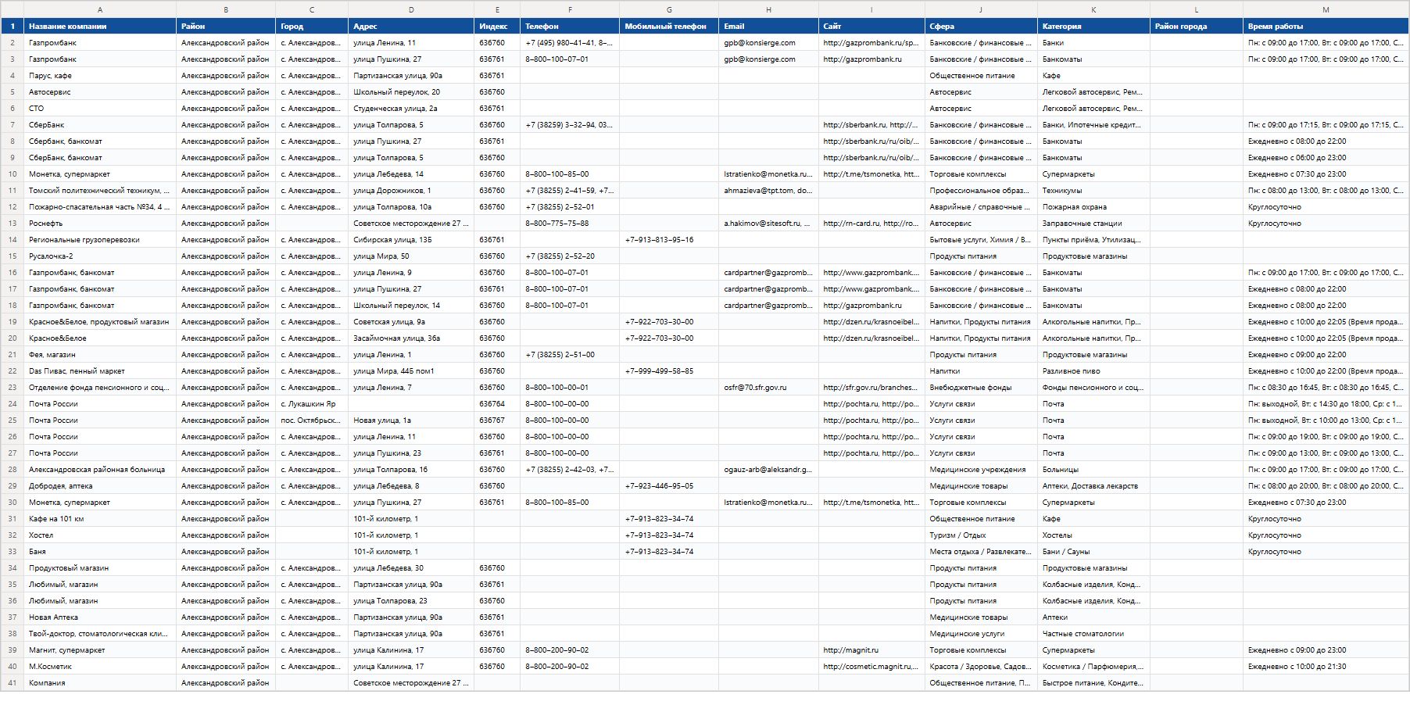1410x705 pixels.
Task: Select address 'улица Мира, 44Б пом1'
Action: coord(411,371)
